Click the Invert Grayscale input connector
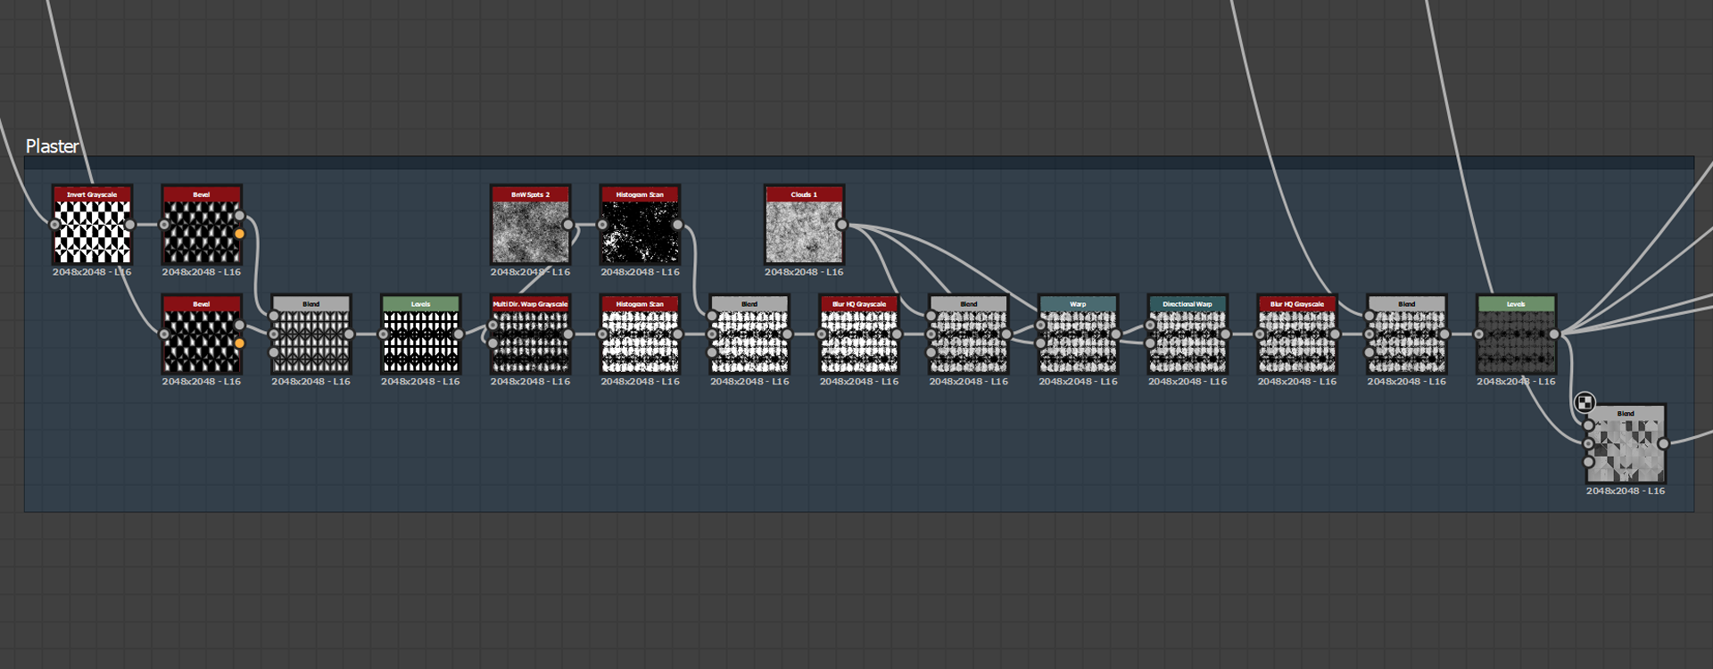 54,225
